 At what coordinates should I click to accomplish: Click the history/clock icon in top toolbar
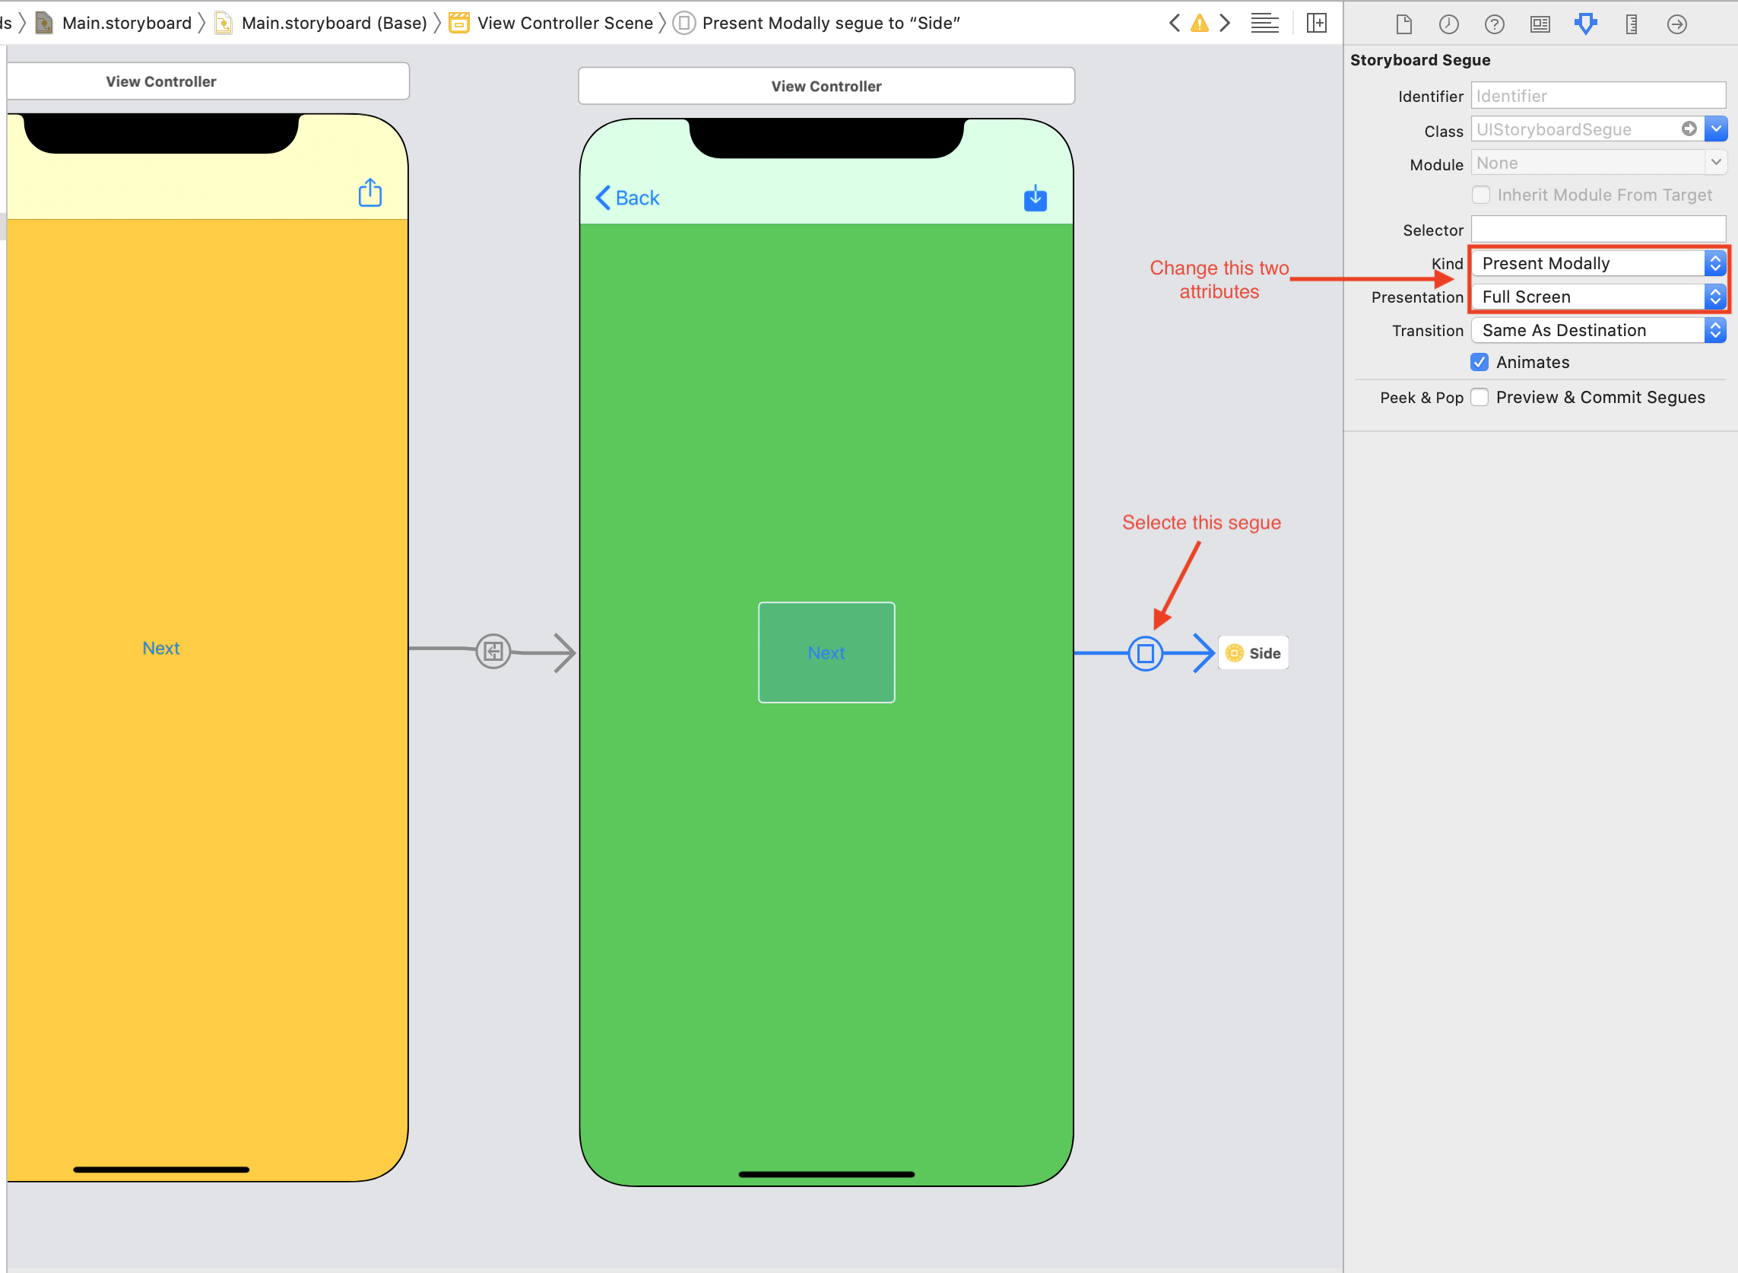coord(1448,23)
